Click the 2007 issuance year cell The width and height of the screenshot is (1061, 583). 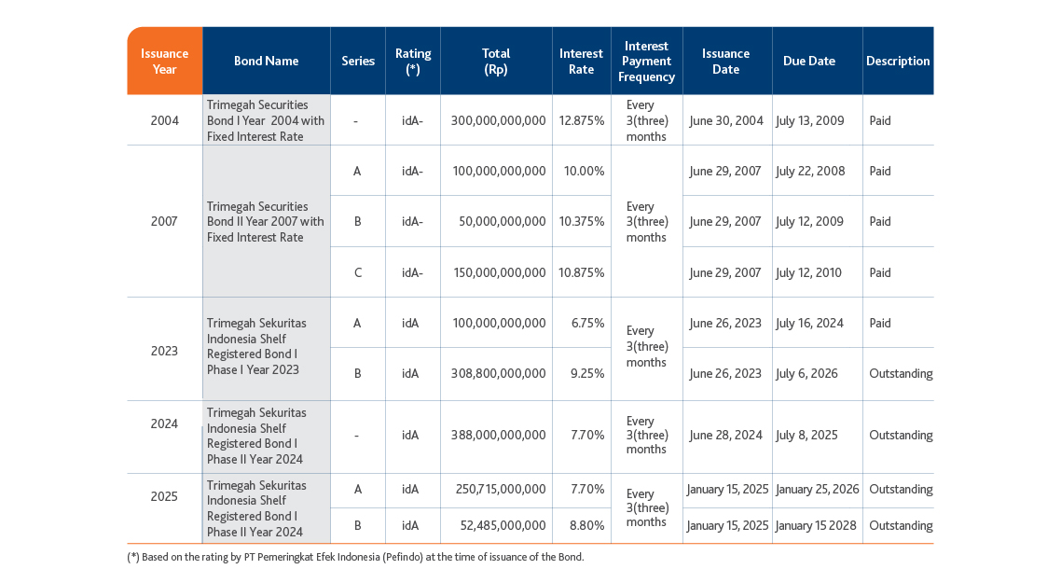click(x=164, y=221)
